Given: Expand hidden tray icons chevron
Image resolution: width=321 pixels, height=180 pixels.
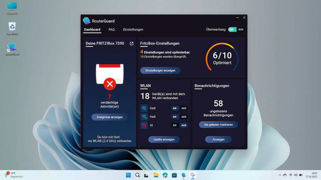Looking at the screenshot, I should coord(280,175).
